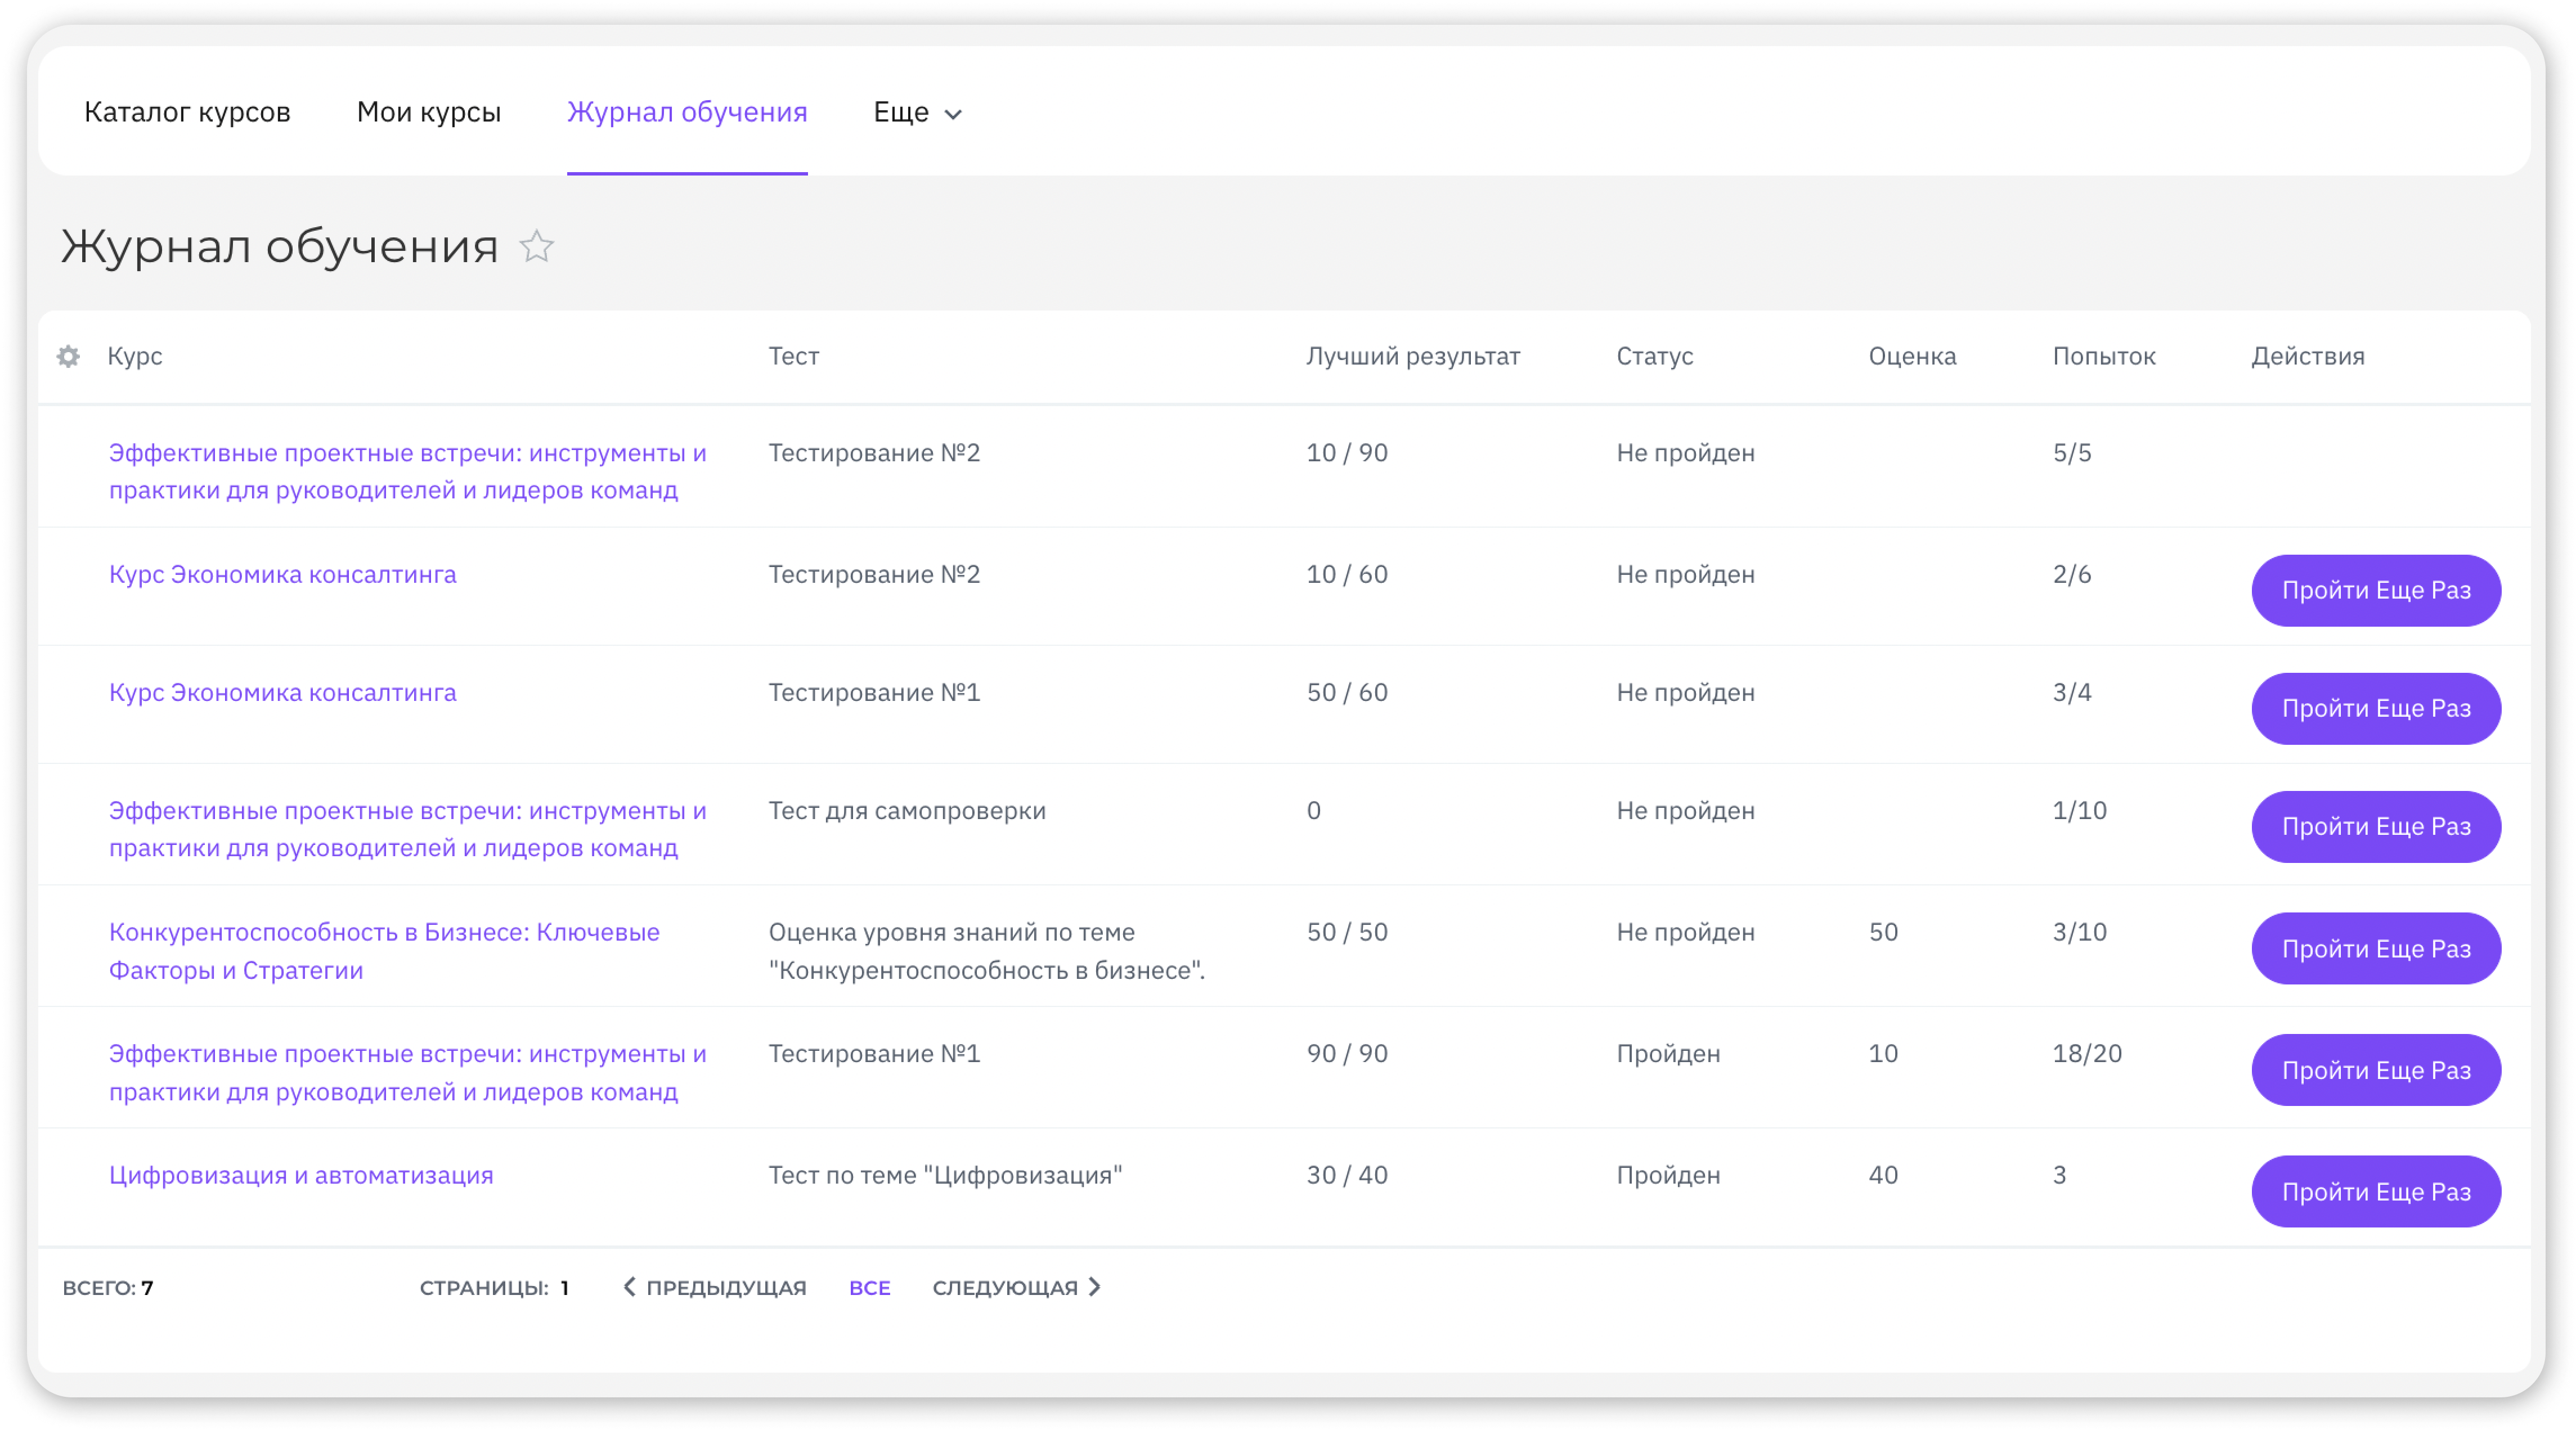Open Курс Экономика консалтинга link for Тестирование №2
This screenshot has width=2576, height=1430.
283,574
